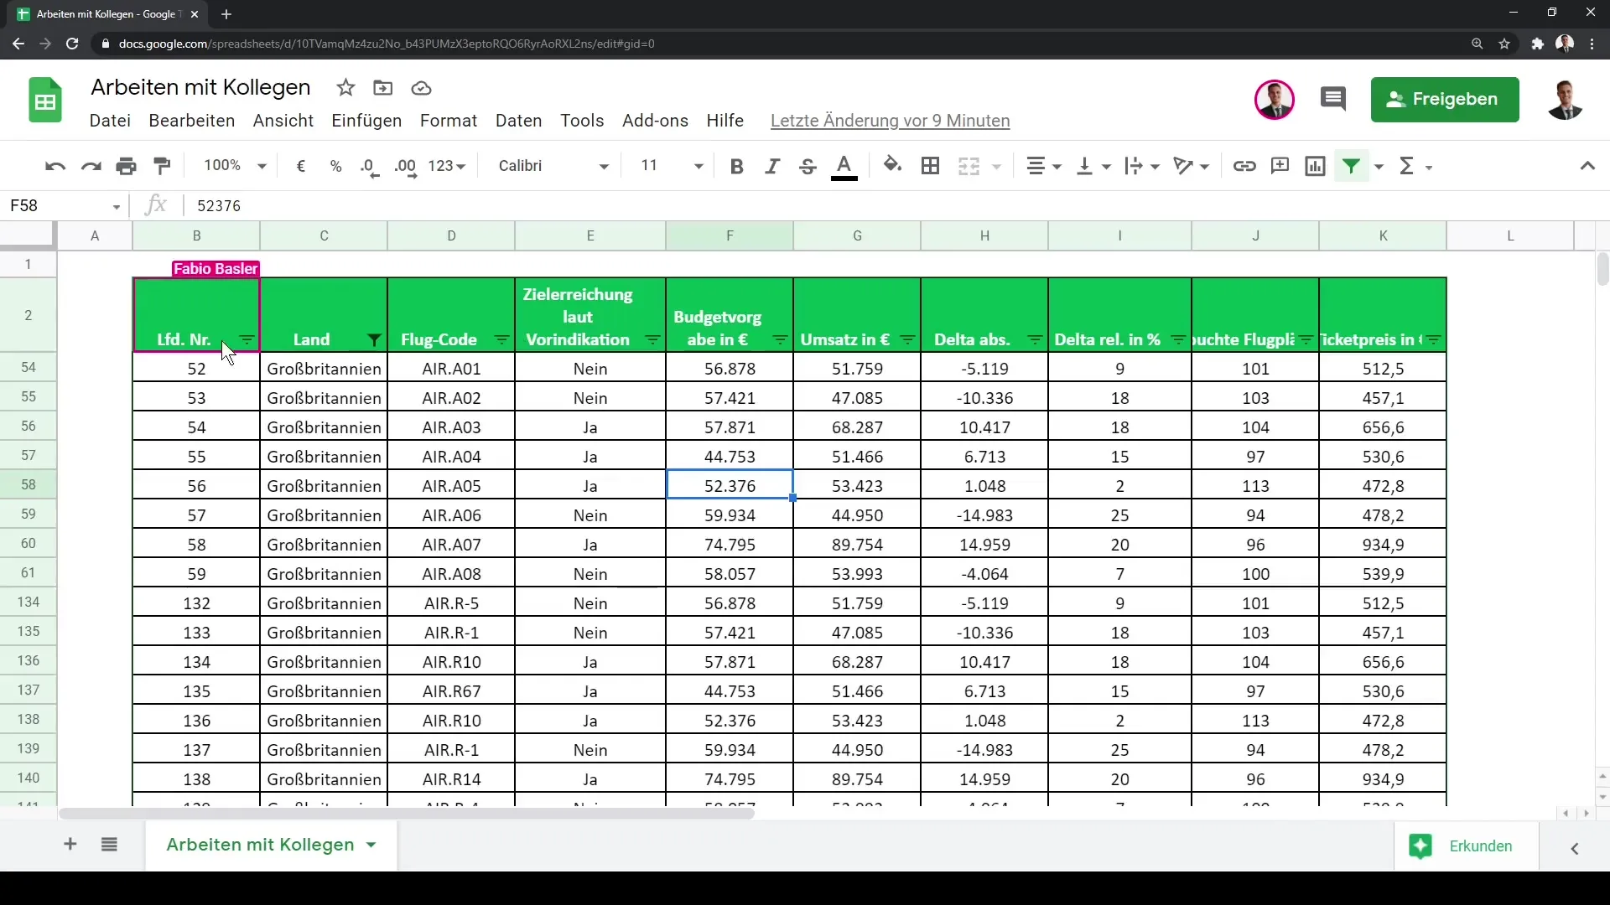This screenshot has width=1610, height=905.
Task: Click the borders/table icon in toolbar
Action: 930,164
